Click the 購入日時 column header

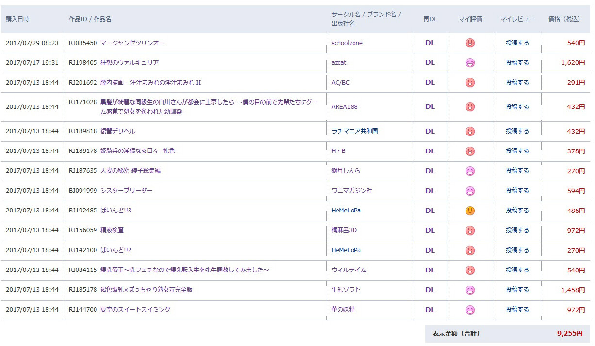coord(17,19)
